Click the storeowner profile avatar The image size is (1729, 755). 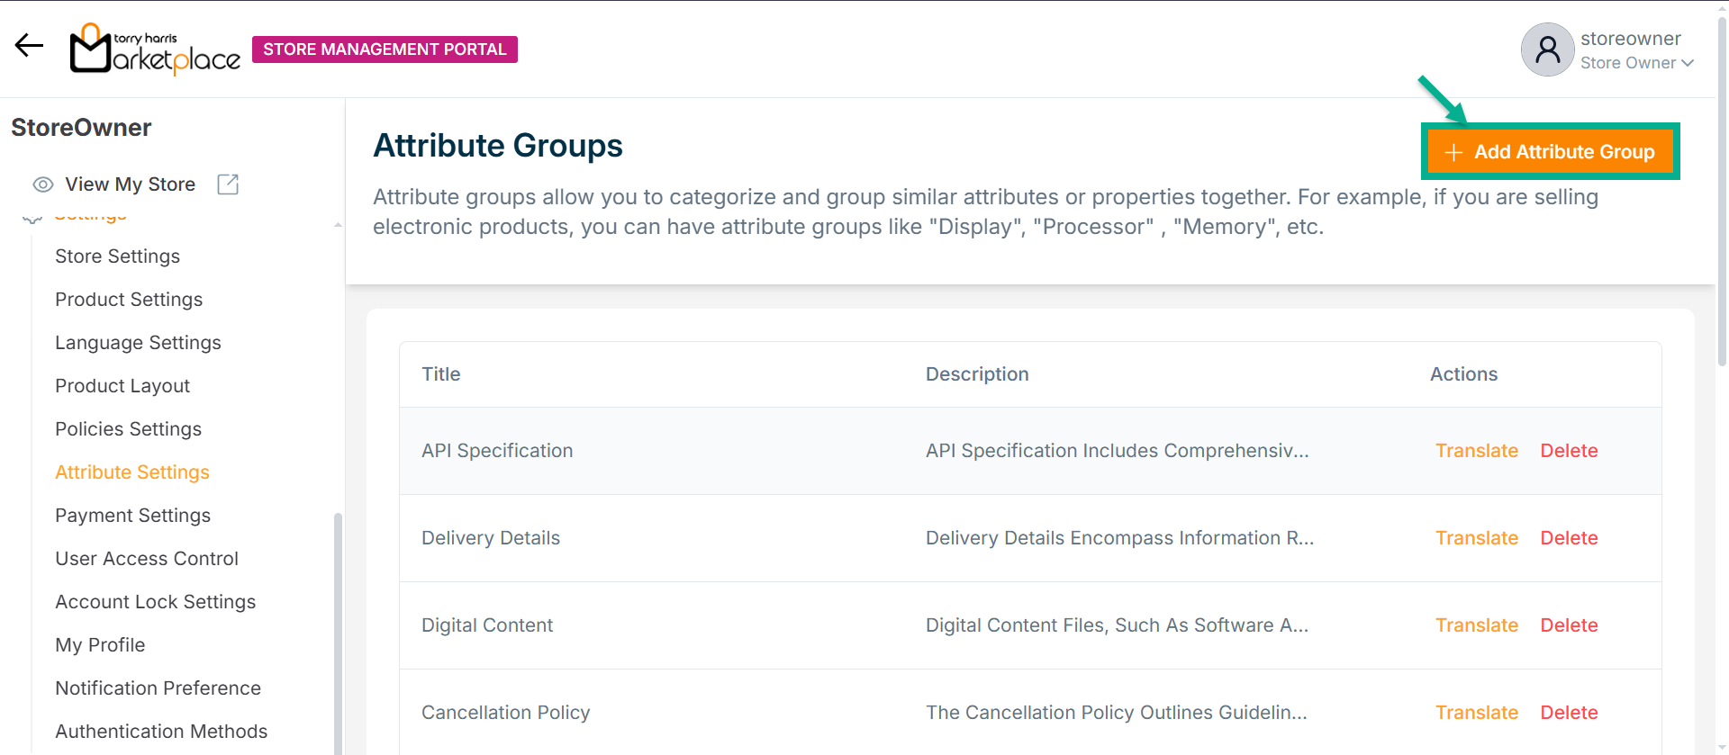pos(1546,49)
